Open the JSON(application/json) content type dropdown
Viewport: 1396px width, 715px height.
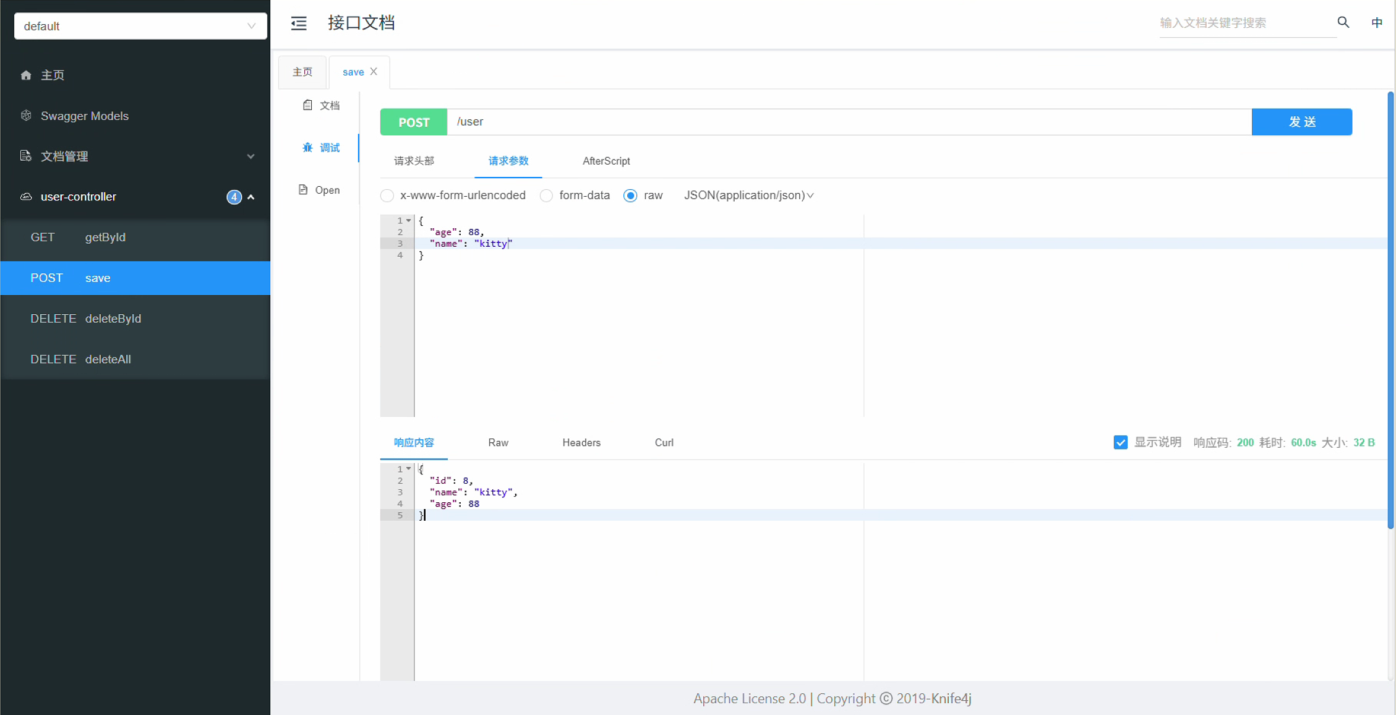[x=748, y=195]
